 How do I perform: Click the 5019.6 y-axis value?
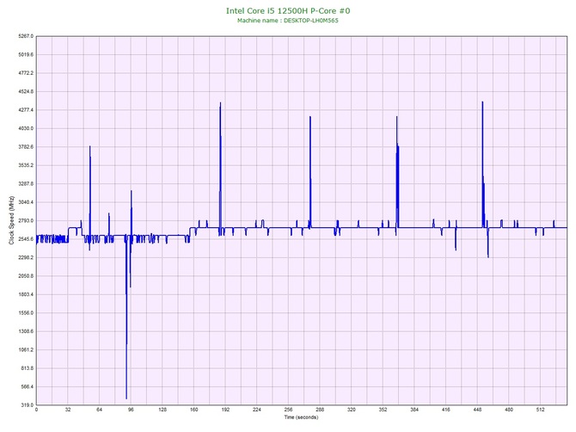point(26,54)
